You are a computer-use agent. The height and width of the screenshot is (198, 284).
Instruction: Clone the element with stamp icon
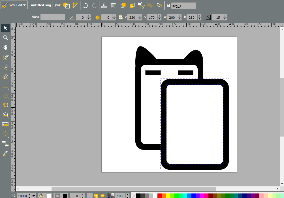(104, 5)
